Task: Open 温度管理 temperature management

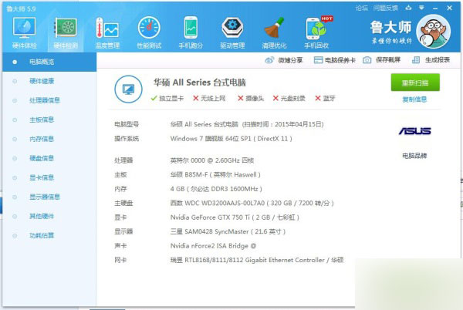Action: pos(107,32)
